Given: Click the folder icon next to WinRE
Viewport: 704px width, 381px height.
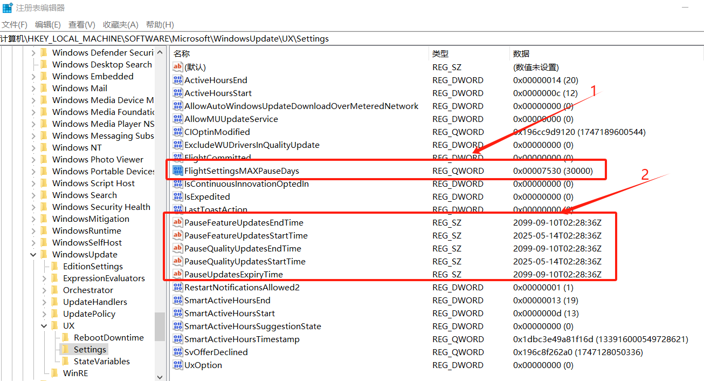Looking at the screenshot, I should click(x=54, y=373).
